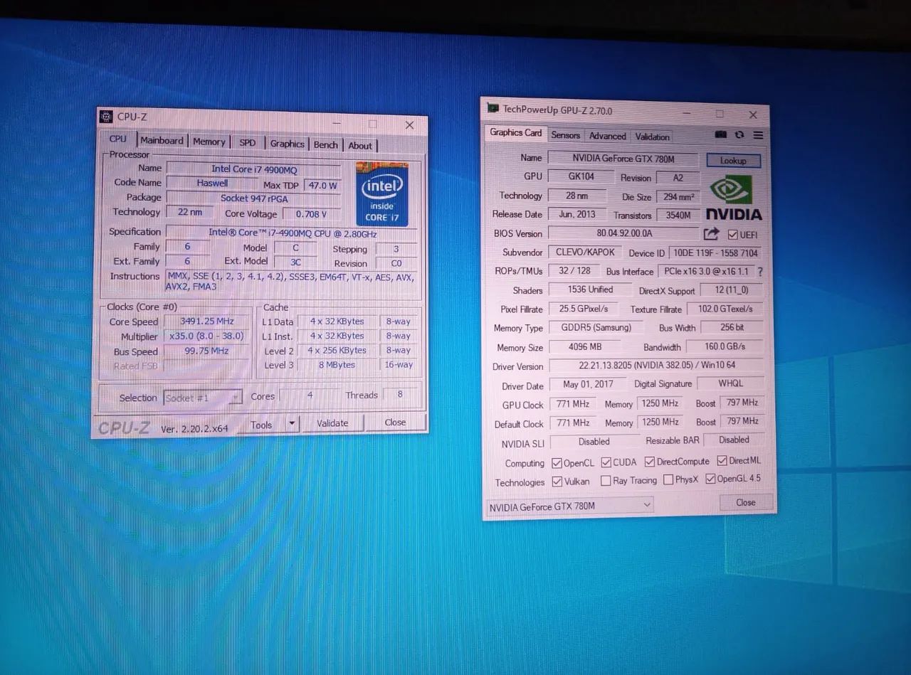
Task: Toggle the Ray Tracing checkbox
Action: coord(606,481)
